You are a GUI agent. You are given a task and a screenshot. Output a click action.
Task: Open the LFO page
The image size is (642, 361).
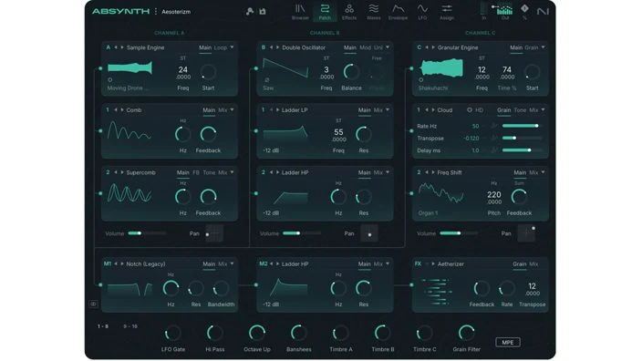tap(422, 12)
